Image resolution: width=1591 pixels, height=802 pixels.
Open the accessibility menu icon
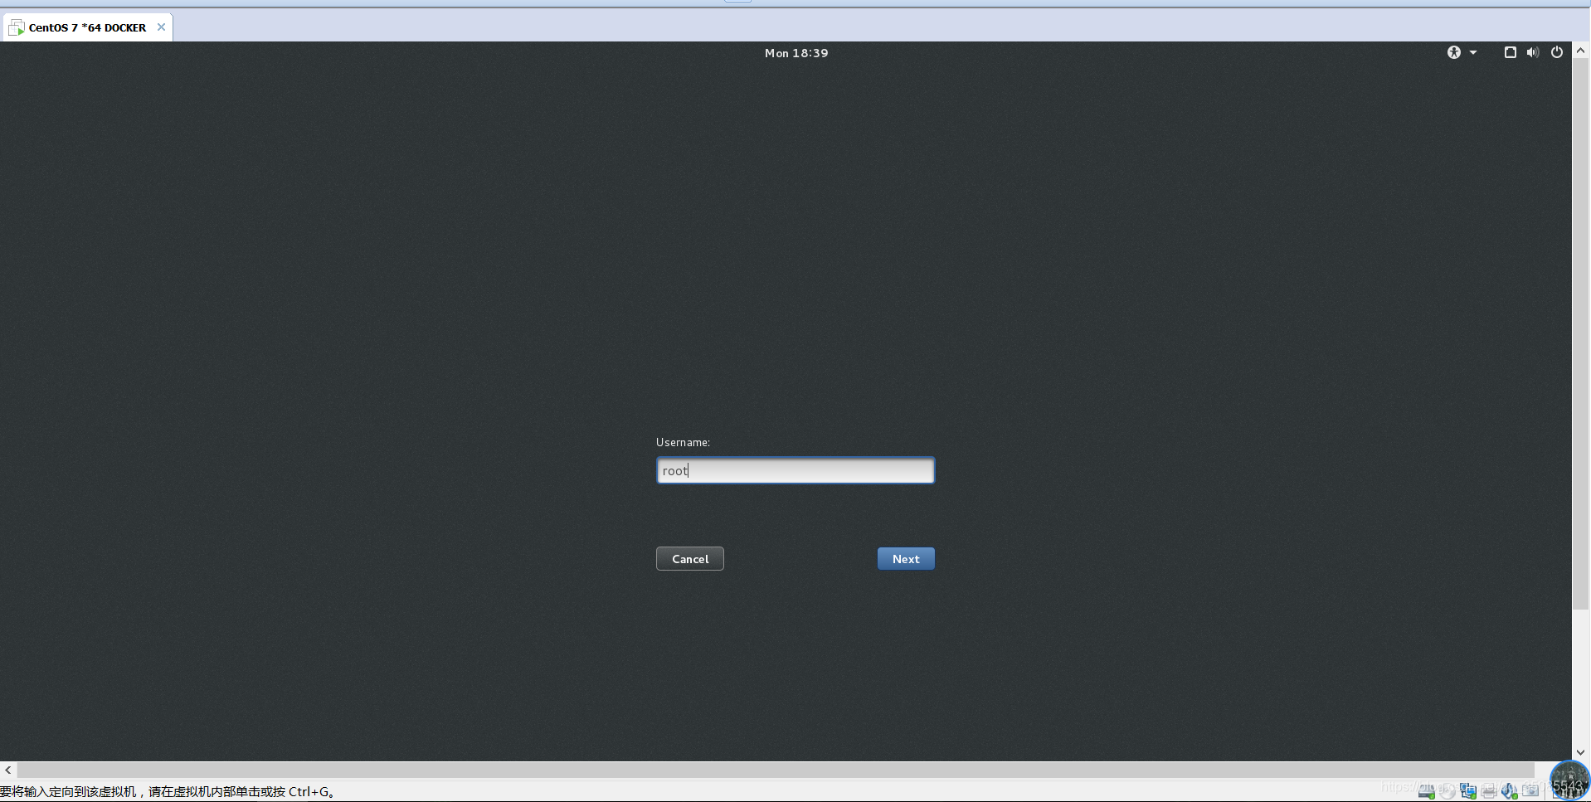pyautogui.click(x=1453, y=52)
